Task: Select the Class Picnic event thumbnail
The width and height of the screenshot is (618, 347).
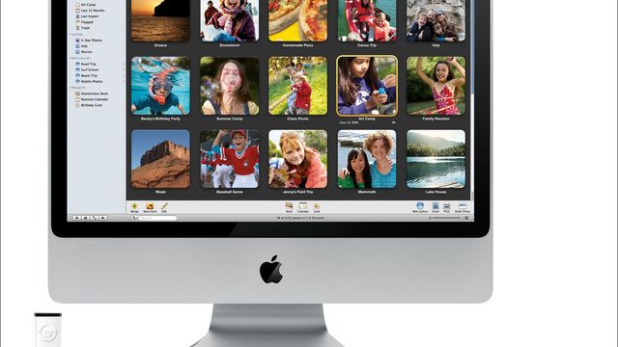Action: (x=298, y=86)
